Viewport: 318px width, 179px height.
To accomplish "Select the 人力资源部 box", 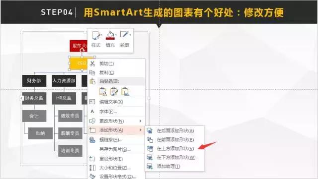I will click(x=64, y=81).
